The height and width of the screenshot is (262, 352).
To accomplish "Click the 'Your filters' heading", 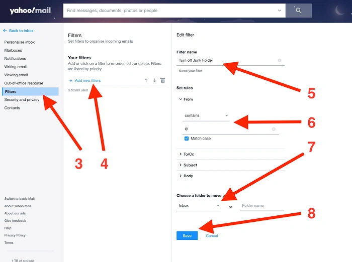I will (x=79, y=58).
